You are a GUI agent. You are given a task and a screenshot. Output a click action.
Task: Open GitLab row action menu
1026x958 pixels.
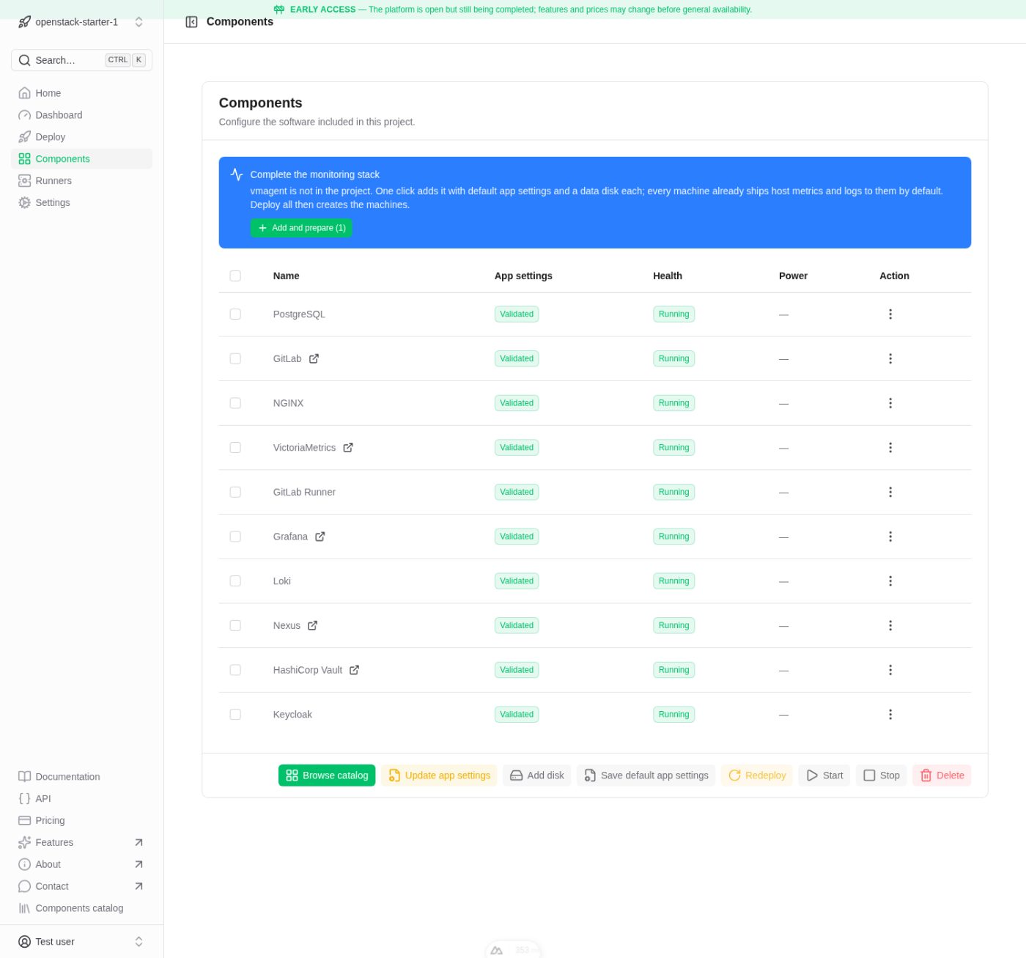[x=890, y=358]
